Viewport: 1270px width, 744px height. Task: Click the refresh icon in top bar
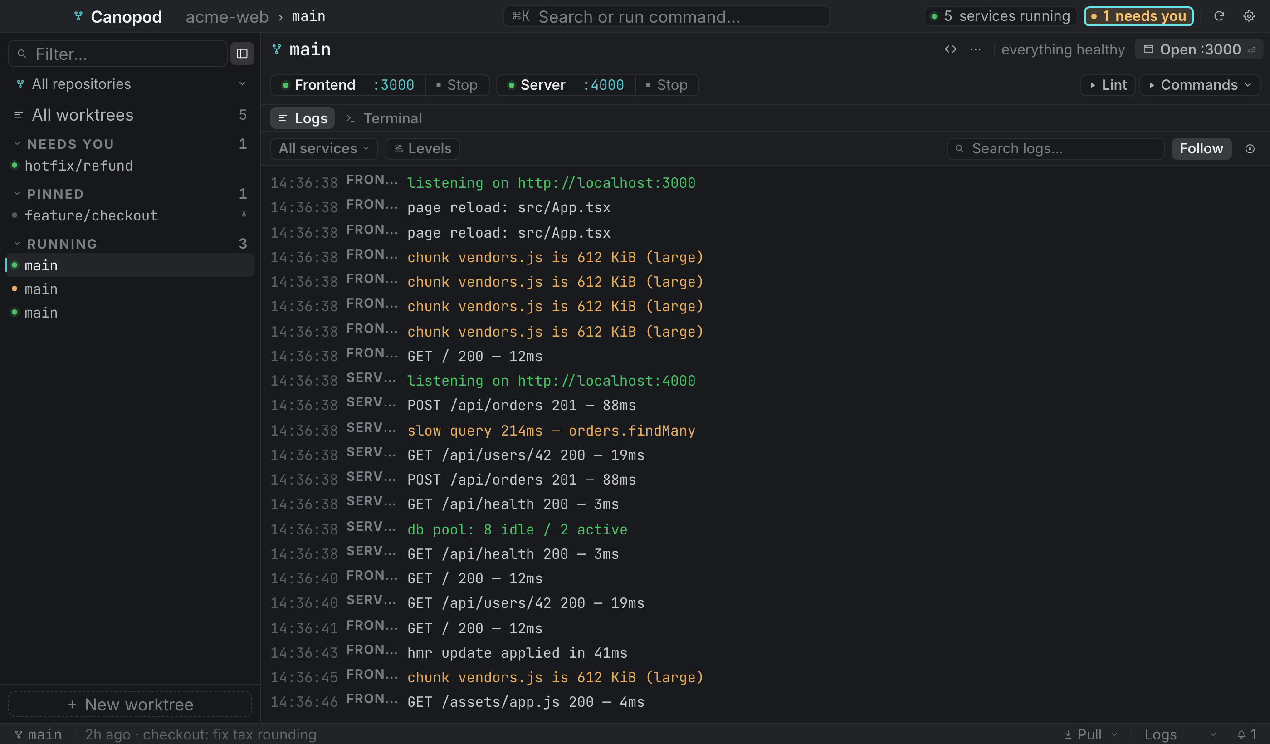[1219, 16]
